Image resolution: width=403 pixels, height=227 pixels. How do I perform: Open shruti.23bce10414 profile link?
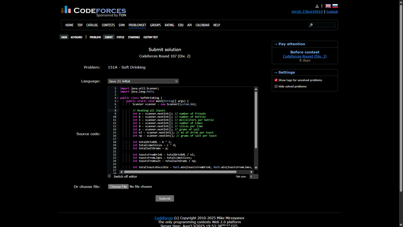coord(307,11)
